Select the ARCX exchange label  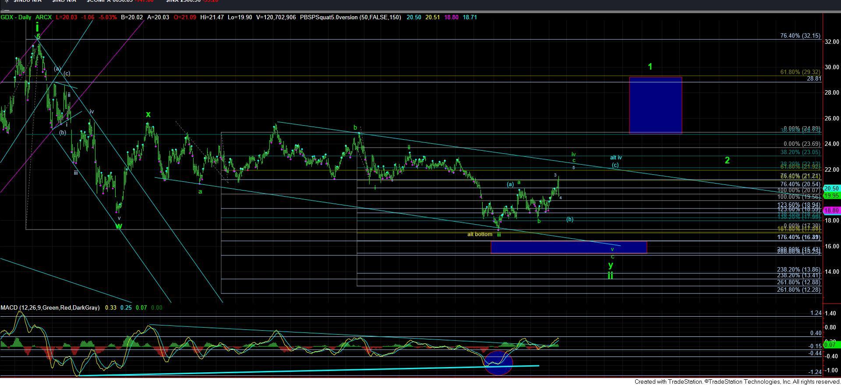point(43,18)
